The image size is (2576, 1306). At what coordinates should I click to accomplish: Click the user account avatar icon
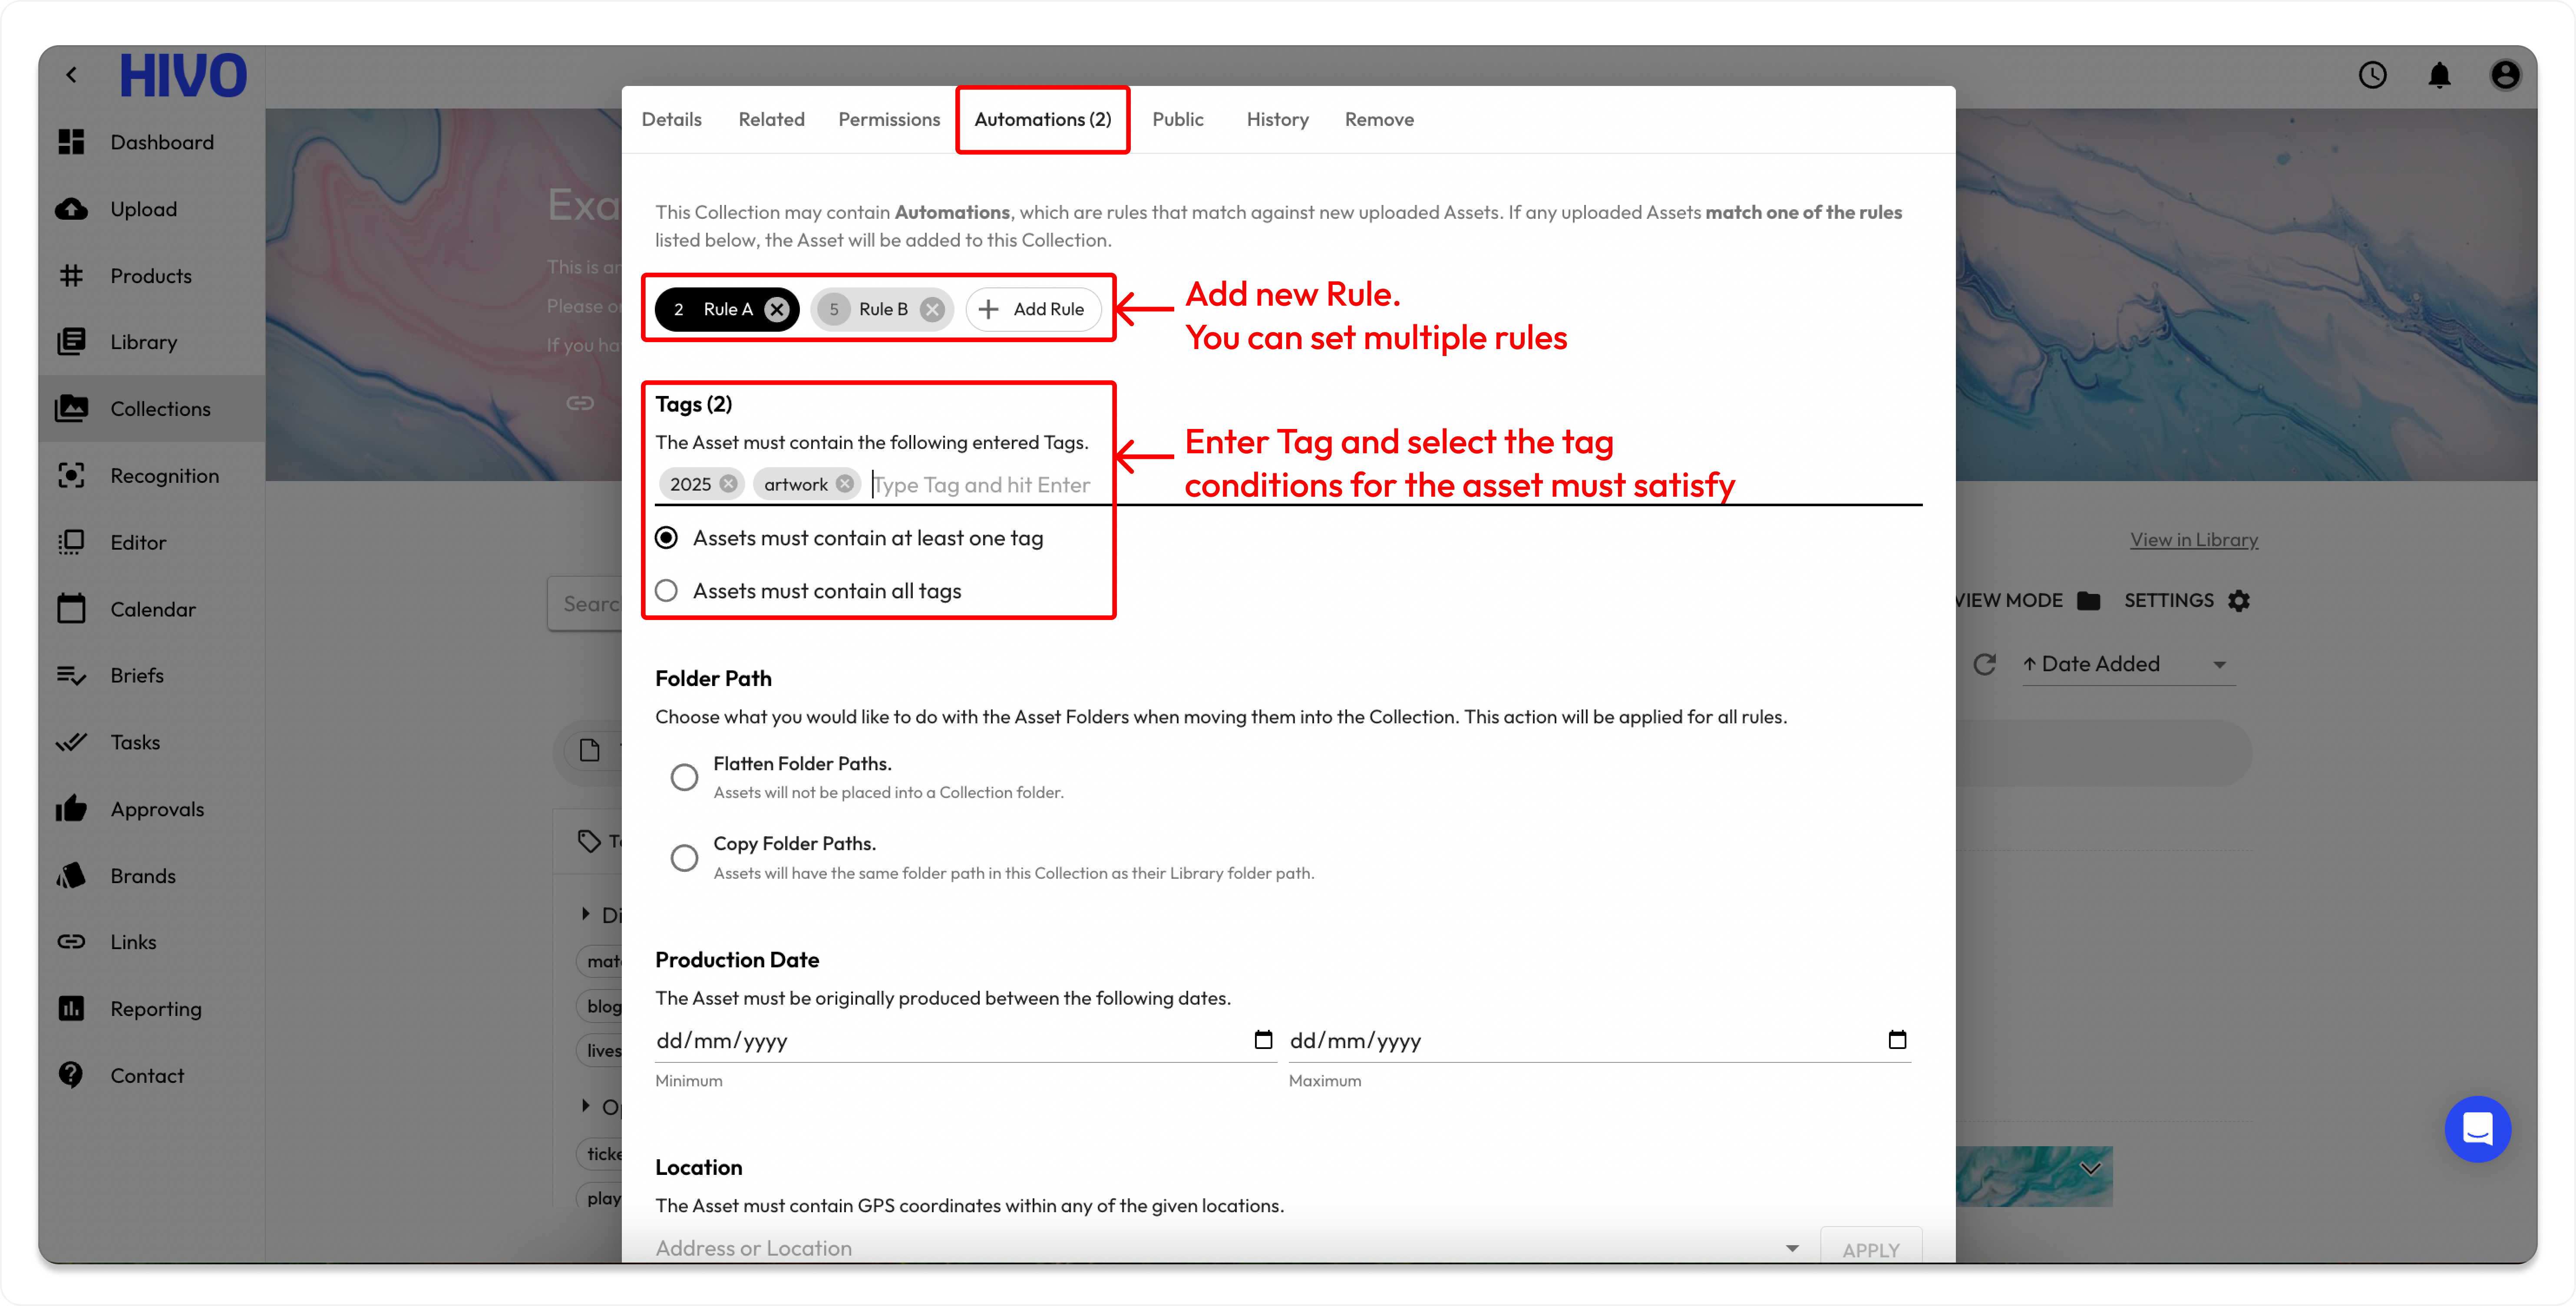[x=2505, y=75]
